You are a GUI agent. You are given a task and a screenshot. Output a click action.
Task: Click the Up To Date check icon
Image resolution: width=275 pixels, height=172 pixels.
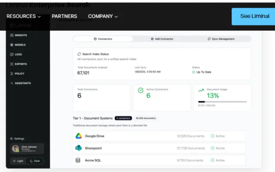pyautogui.click(x=194, y=72)
